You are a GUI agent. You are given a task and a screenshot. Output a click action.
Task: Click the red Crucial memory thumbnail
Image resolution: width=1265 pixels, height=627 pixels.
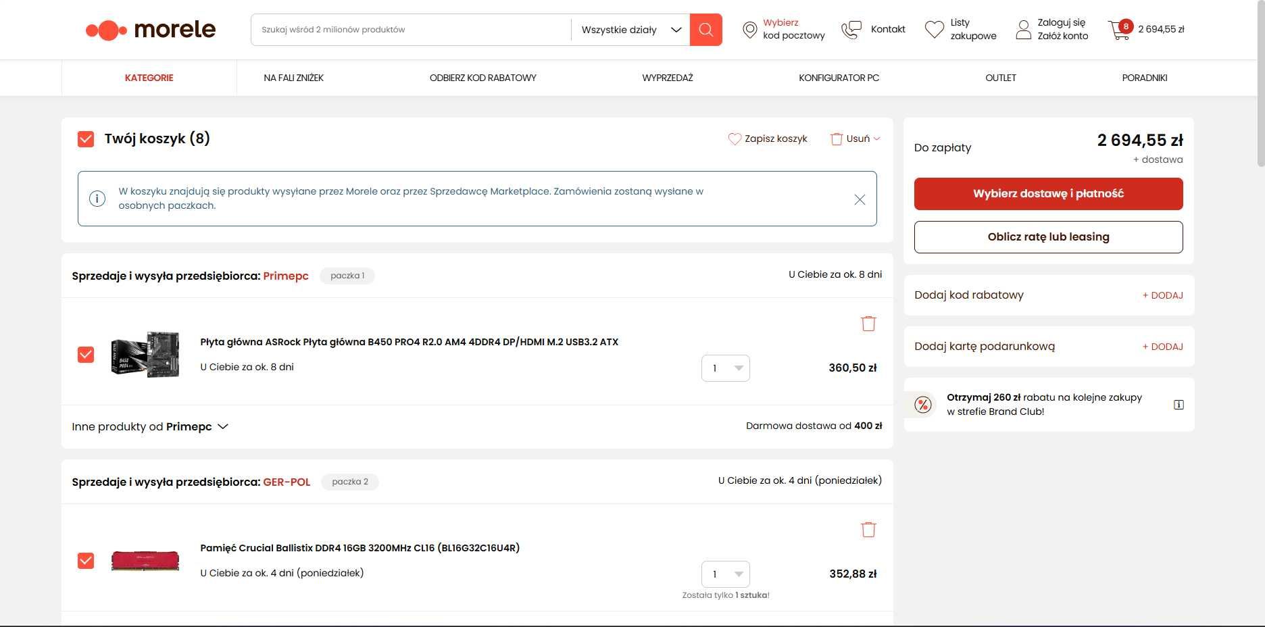(x=145, y=561)
